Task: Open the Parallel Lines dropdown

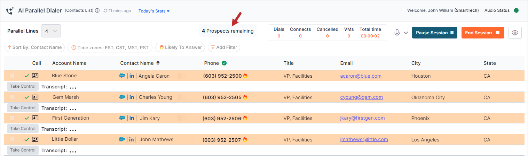Action: pyautogui.click(x=51, y=31)
